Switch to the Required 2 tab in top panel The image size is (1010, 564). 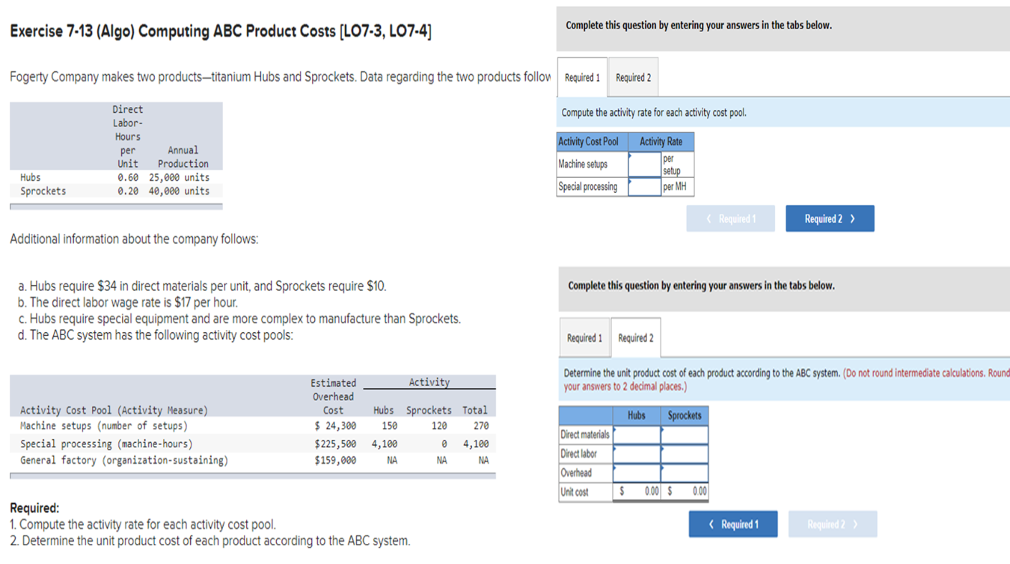(x=634, y=77)
